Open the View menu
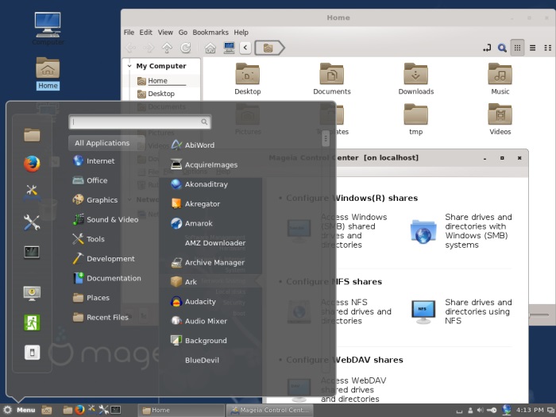 [x=165, y=33]
